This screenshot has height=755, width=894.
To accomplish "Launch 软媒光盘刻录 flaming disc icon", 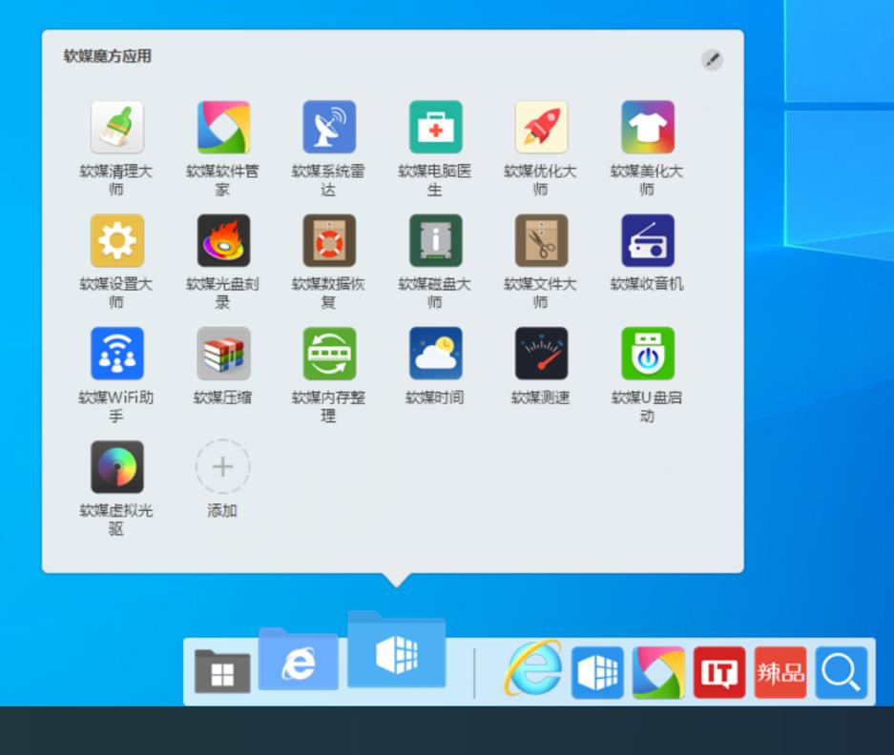I will point(223,240).
